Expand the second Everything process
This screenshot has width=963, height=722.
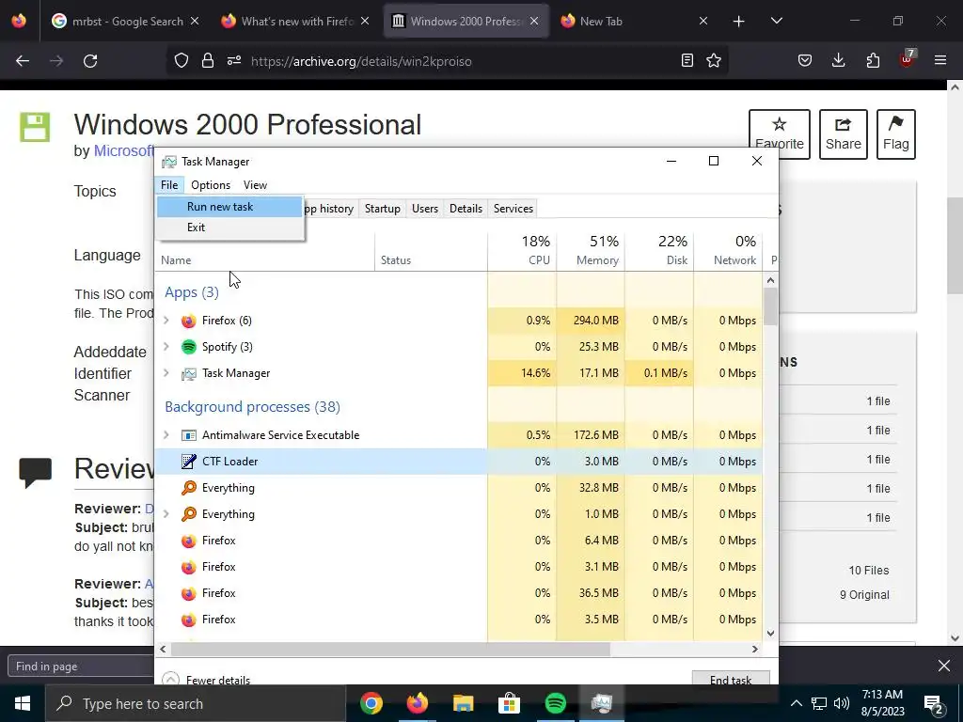[166, 514]
